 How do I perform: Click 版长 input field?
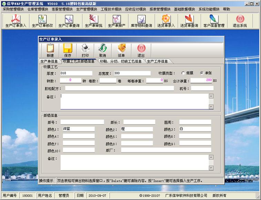pos(139,122)
